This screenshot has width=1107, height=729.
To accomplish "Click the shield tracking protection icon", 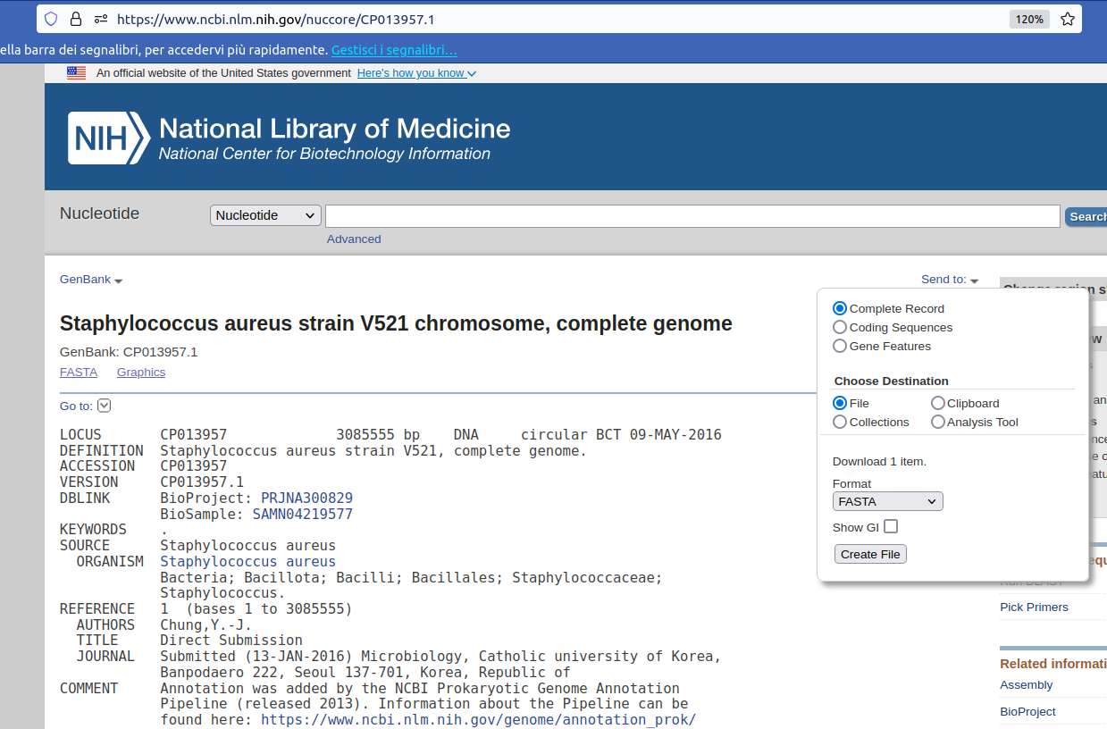I will pyautogui.click(x=51, y=19).
